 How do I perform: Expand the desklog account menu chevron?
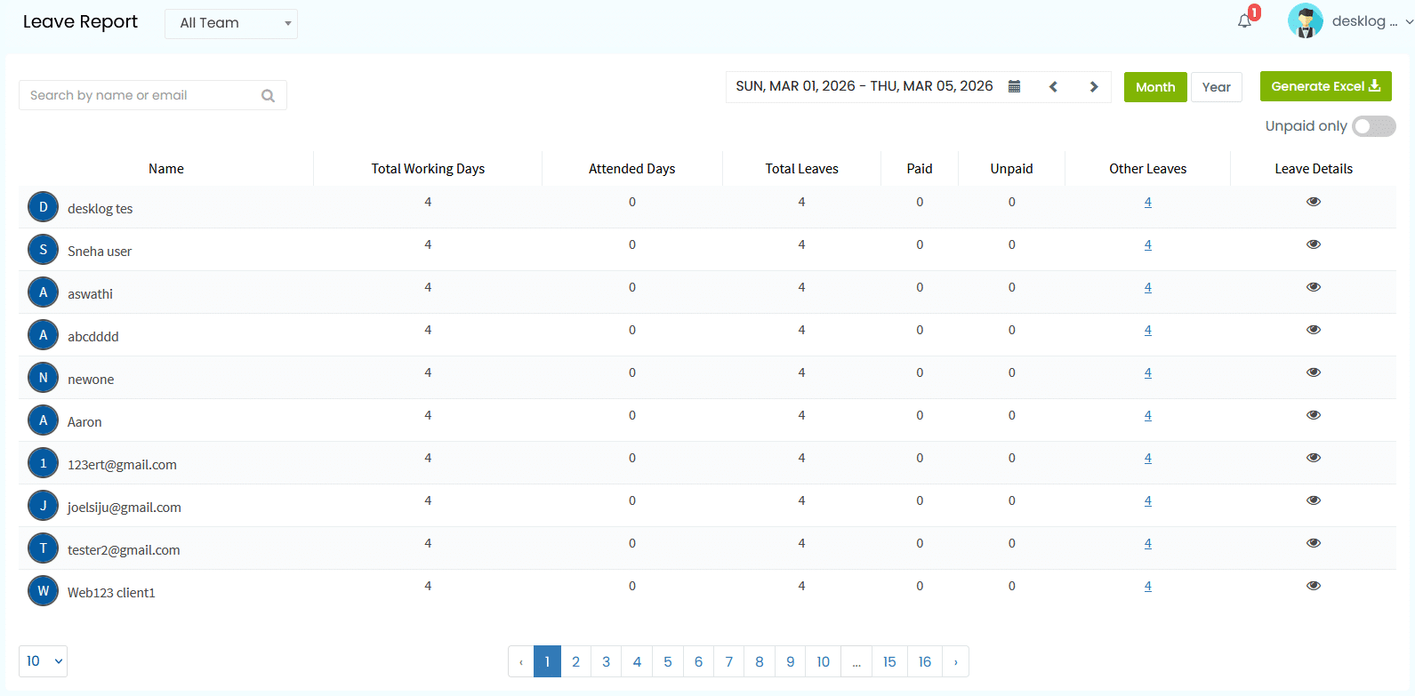[x=1410, y=21]
